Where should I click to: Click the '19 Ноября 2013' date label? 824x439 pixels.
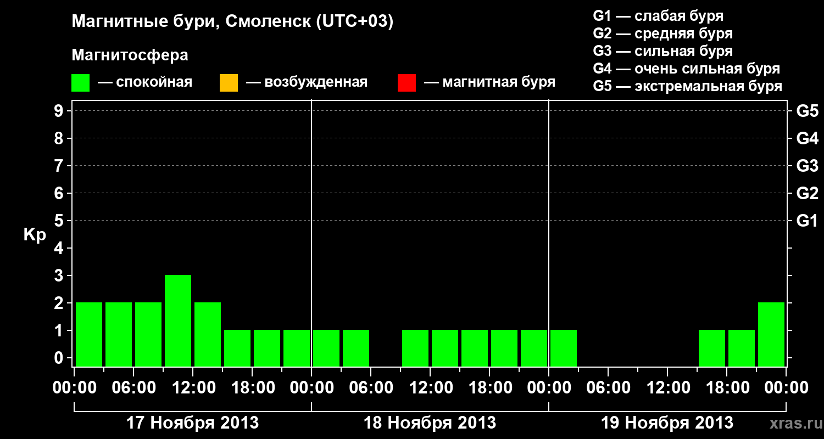click(667, 423)
